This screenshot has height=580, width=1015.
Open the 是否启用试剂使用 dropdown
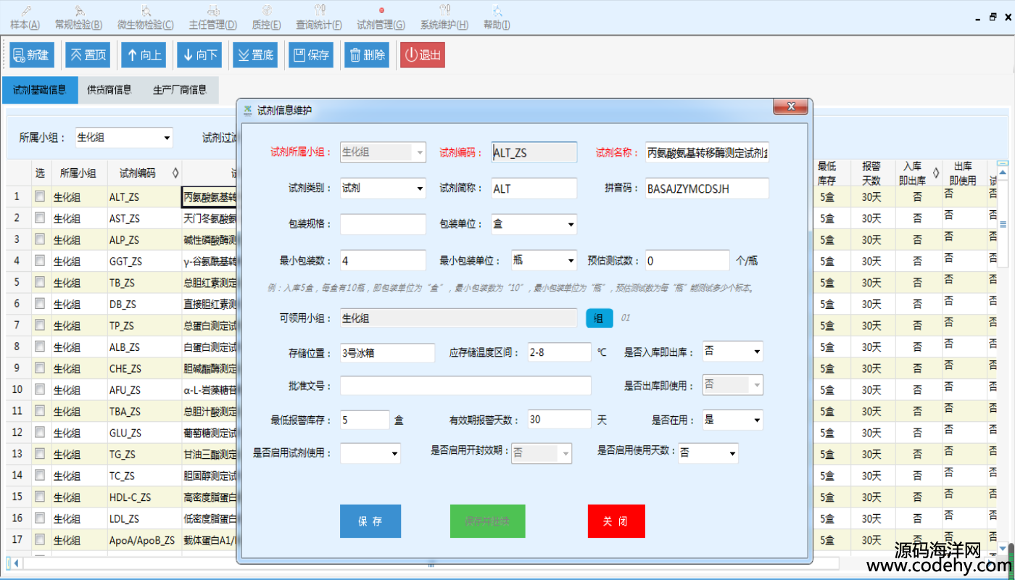[x=370, y=453]
